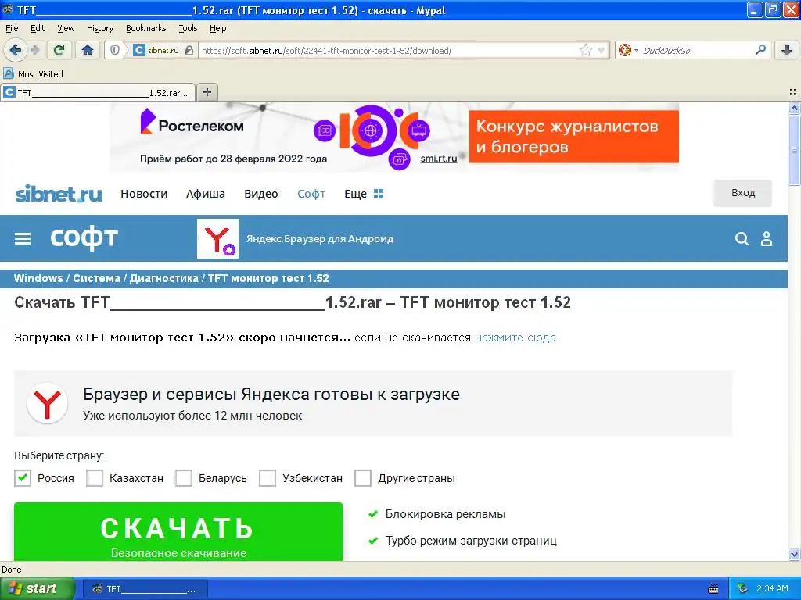Open a new tab with plus button
This screenshot has width=801, height=600.
[x=207, y=92]
